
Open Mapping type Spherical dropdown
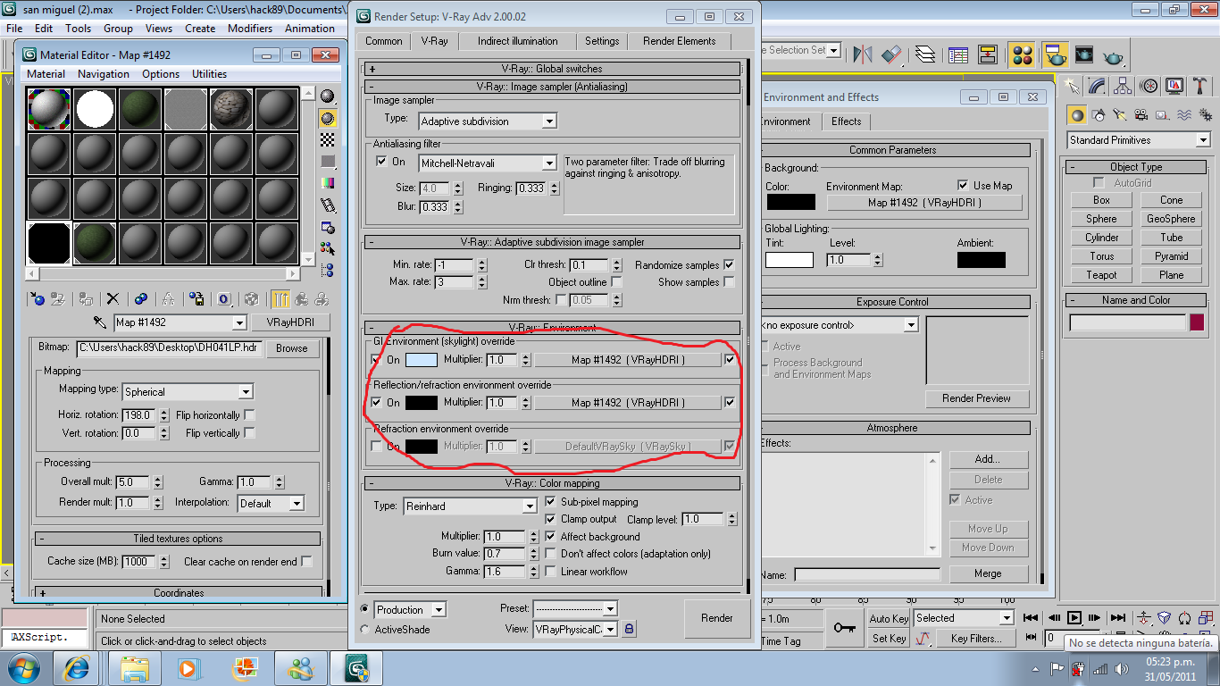coord(188,391)
